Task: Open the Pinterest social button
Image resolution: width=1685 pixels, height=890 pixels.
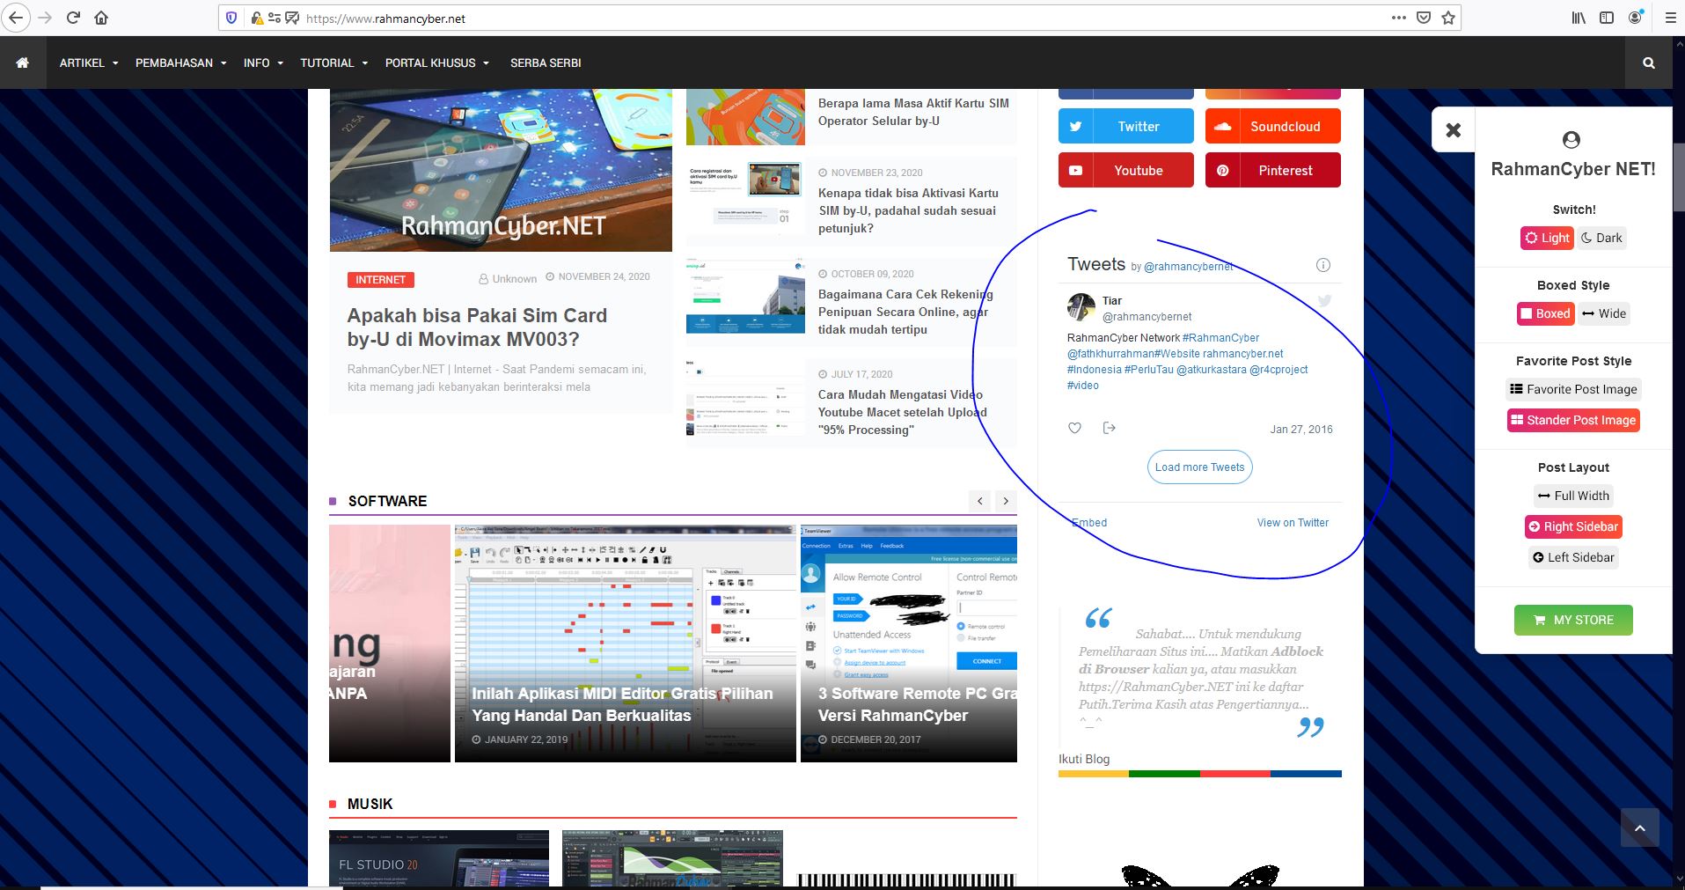Action: 1273,170
